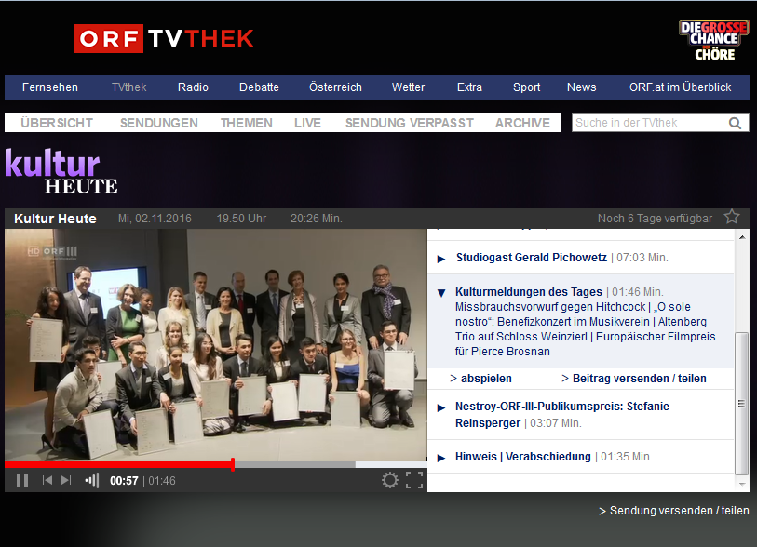Open the Sendung verpasst tab
The image size is (757, 547).
(x=409, y=123)
